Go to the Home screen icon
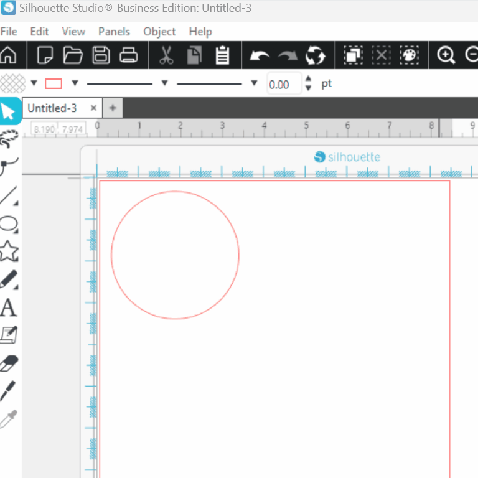This screenshot has height=478, width=478. (8, 55)
